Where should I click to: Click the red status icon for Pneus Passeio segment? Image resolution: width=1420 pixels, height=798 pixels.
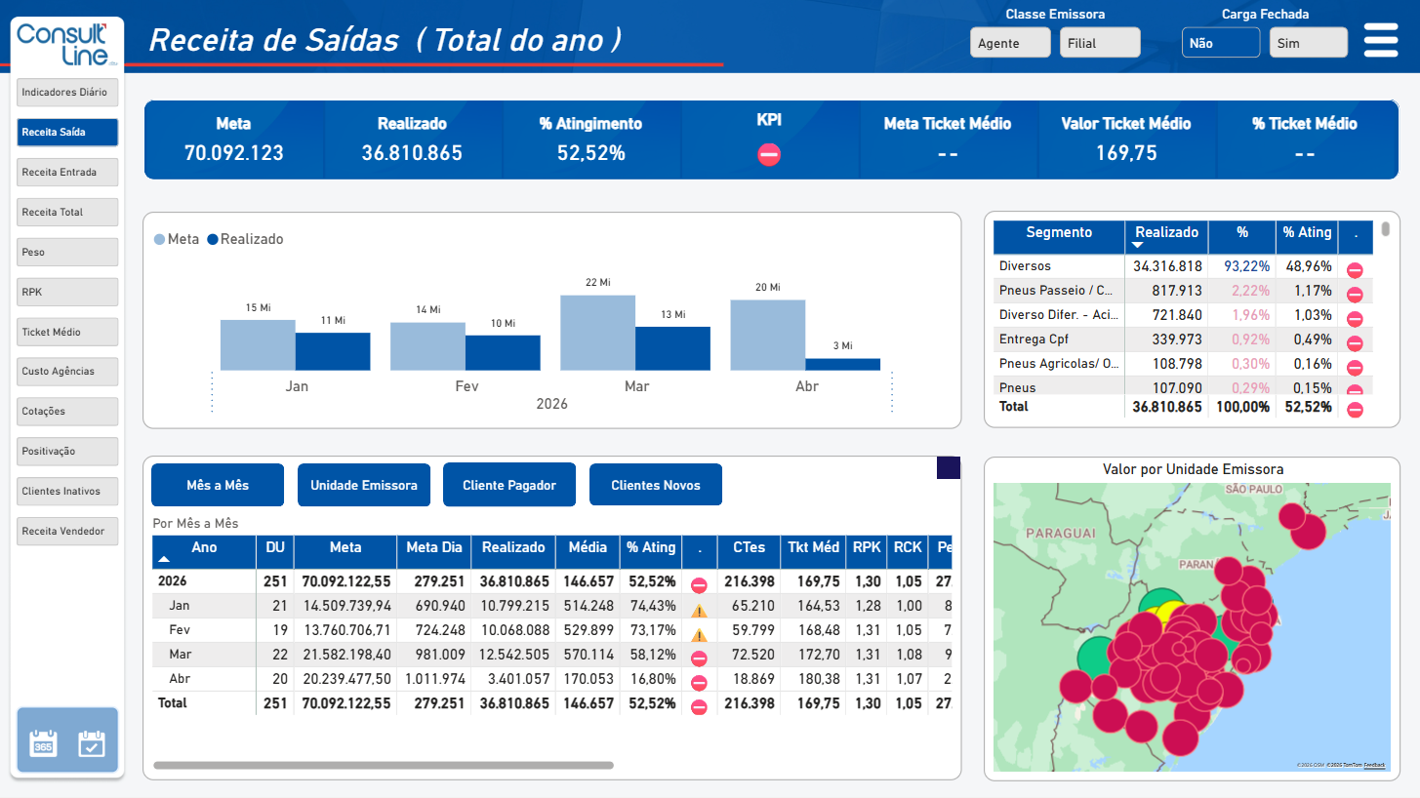coord(1355,295)
